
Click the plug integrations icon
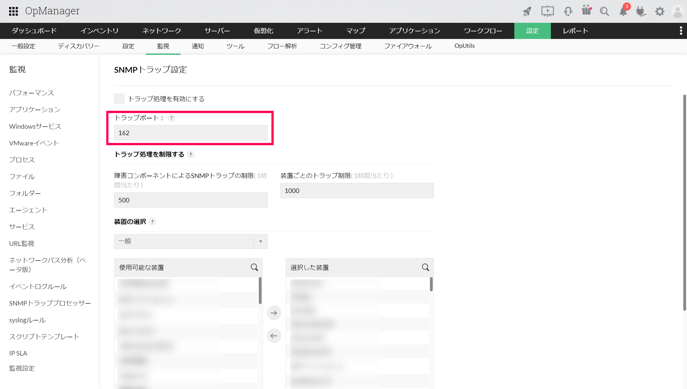pyautogui.click(x=641, y=12)
